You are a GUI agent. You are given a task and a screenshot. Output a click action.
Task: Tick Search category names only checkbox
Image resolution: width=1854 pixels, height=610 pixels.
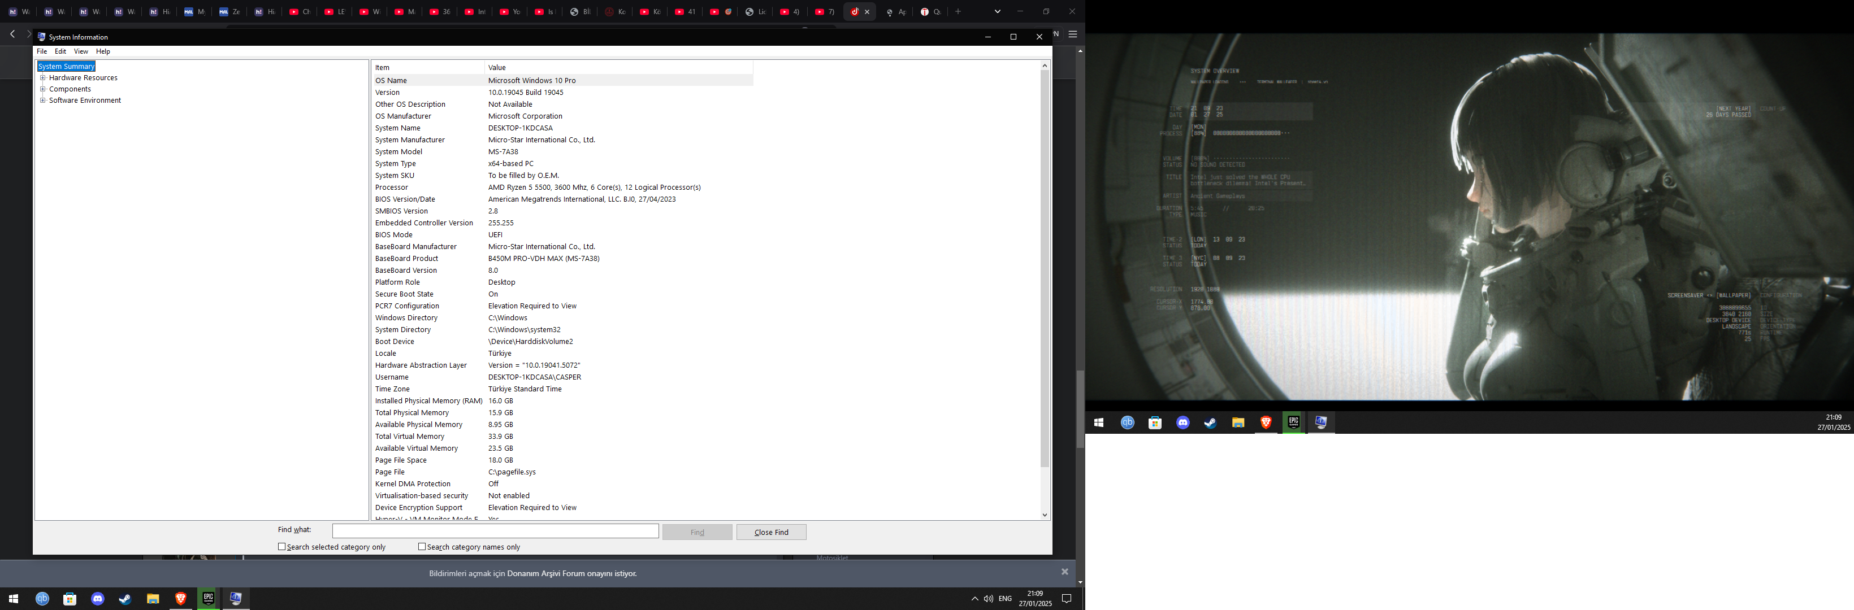tap(422, 547)
